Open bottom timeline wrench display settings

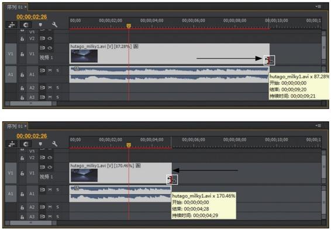pos(54,144)
